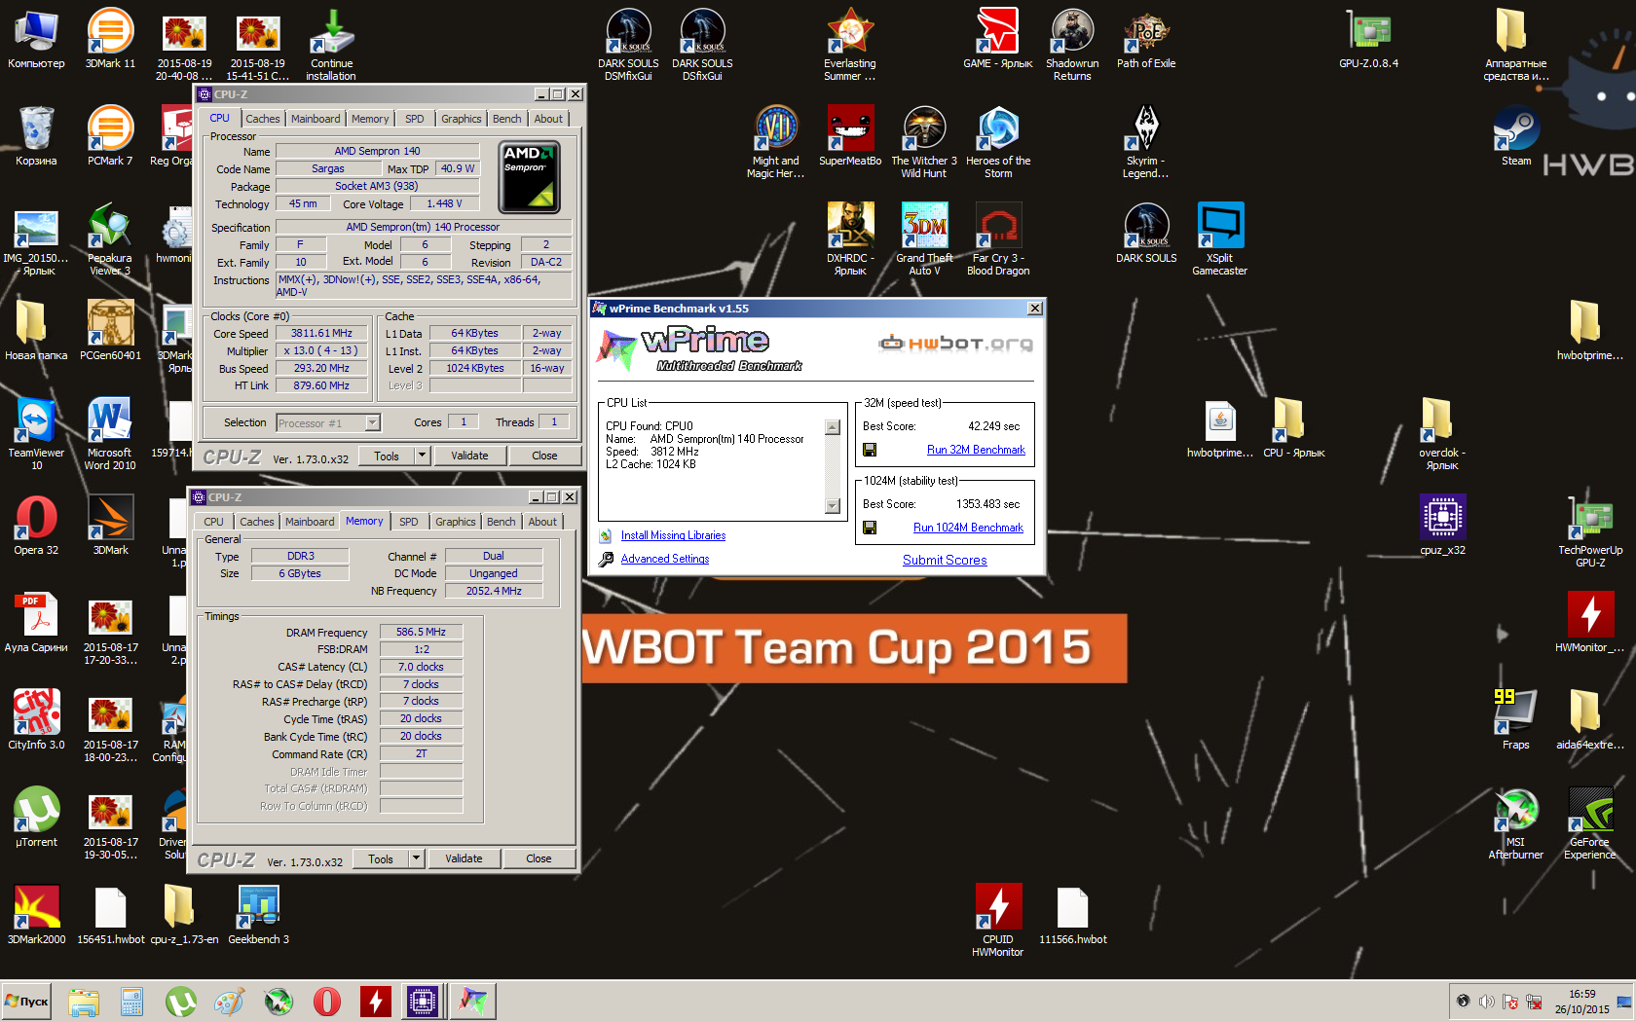1636x1022 pixels.
Task: Click Close button in upper CPU-Z window
Action: pos(544,456)
